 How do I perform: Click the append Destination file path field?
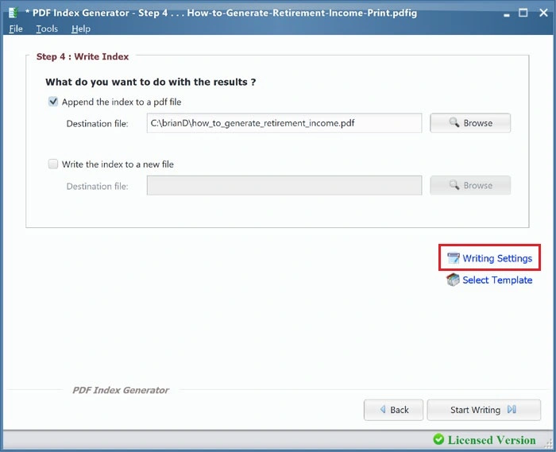click(x=284, y=123)
